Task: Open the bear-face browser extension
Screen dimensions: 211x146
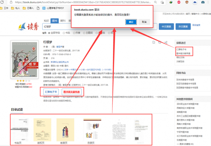Action: pyautogui.click(x=187, y=2)
